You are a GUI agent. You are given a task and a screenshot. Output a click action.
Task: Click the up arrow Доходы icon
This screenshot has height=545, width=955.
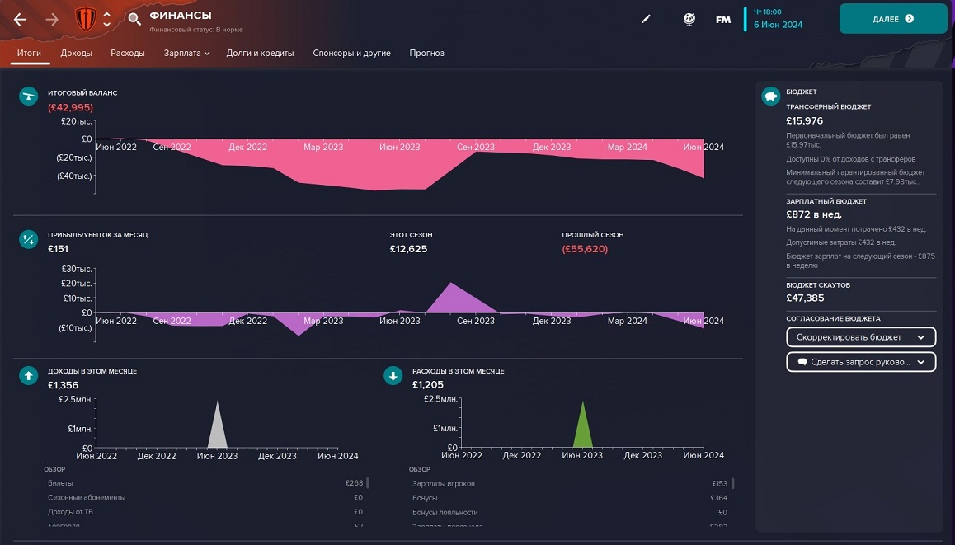[x=29, y=376]
